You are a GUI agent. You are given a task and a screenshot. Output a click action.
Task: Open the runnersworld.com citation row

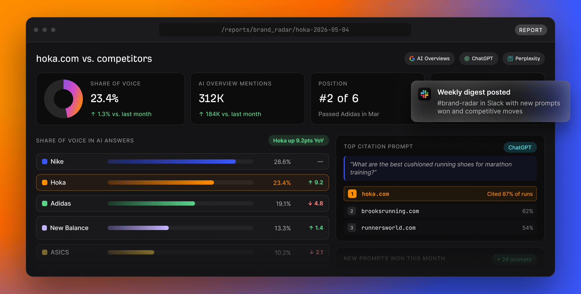tap(440, 228)
